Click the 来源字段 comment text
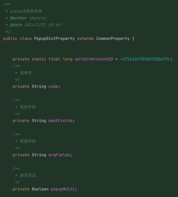This screenshot has width=178, height=197. [x=28, y=141]
